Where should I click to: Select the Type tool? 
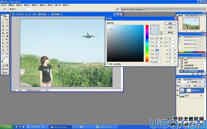(6, 43)
